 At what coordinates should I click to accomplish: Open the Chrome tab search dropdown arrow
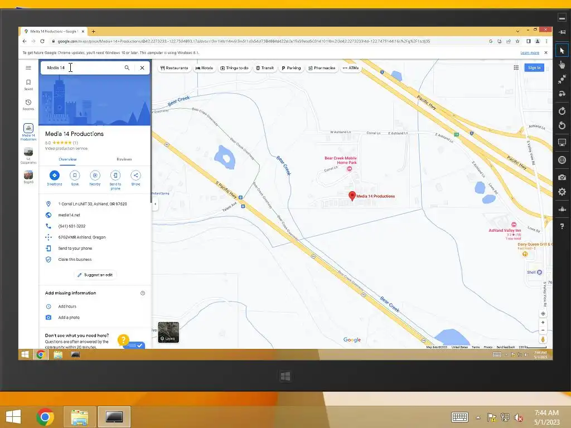(x=517, y=31)
